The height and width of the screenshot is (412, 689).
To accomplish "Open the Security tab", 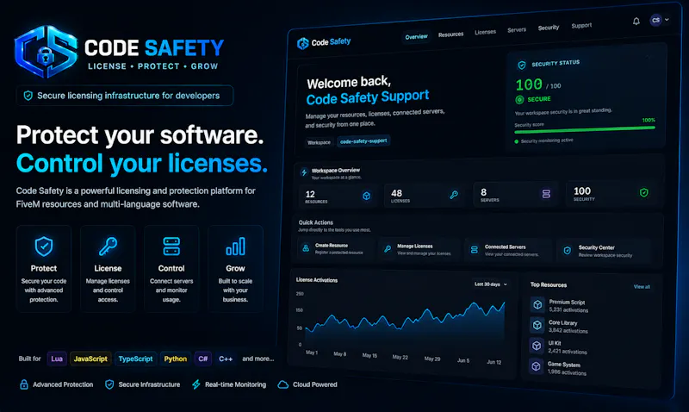I will 549,28.
